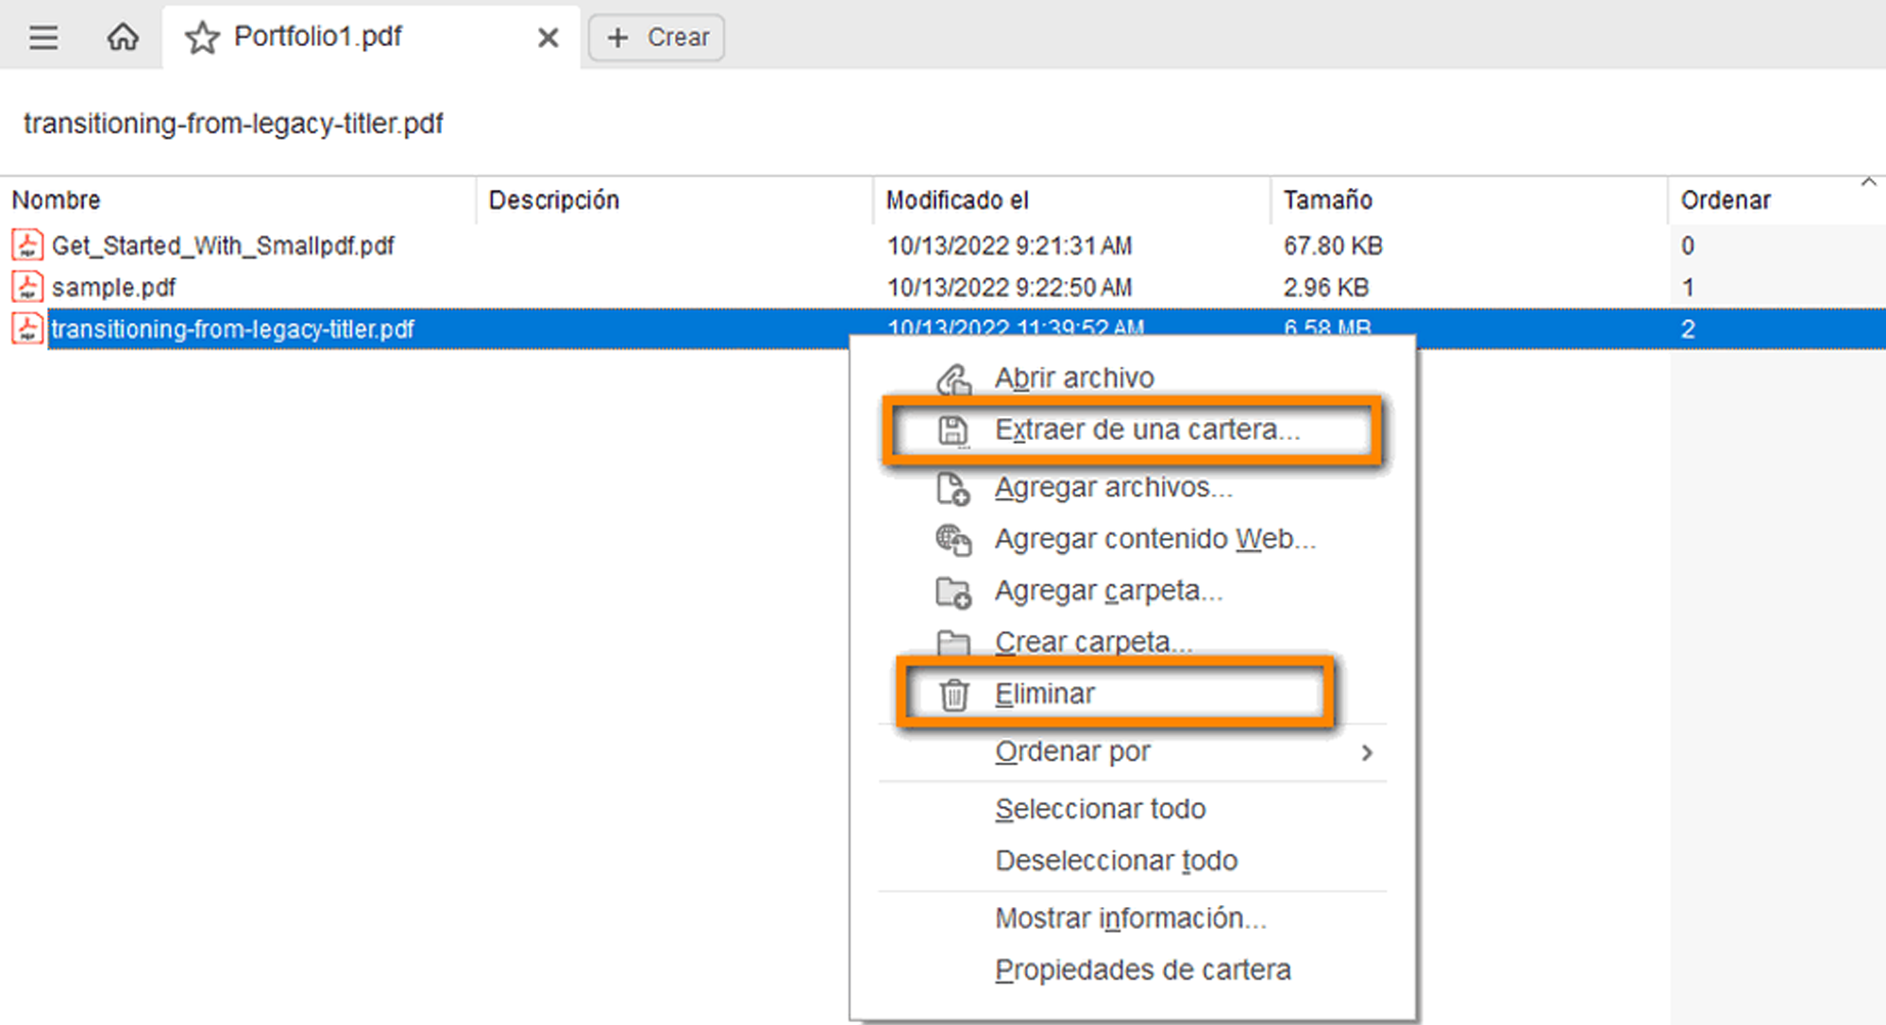Sort by the Ordenar column header
Viewport: 1886px width, 1025px height.
[1725, 200]
